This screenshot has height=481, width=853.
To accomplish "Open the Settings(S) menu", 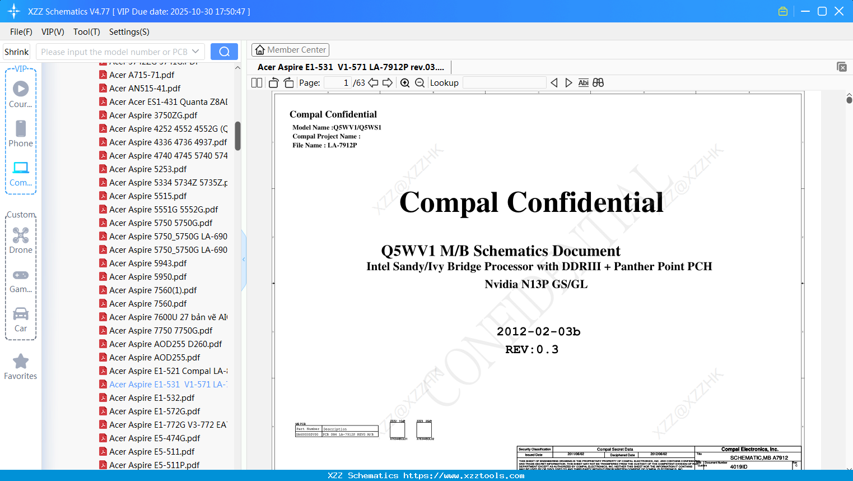I will pyautogui.click(x=129, y=32).
